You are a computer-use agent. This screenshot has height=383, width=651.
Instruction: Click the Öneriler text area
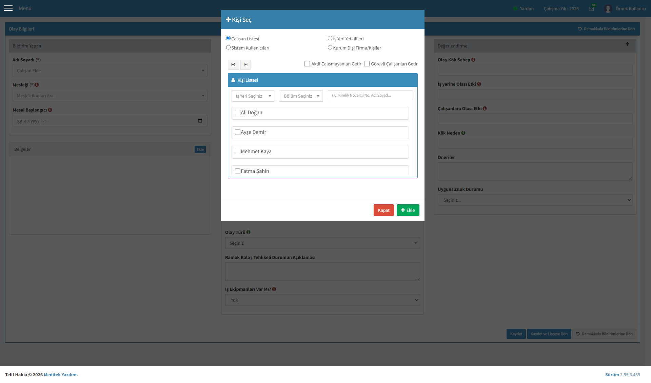tap(535, 172)
